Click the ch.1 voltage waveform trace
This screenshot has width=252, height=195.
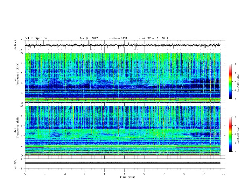click(x=122, y=45)
